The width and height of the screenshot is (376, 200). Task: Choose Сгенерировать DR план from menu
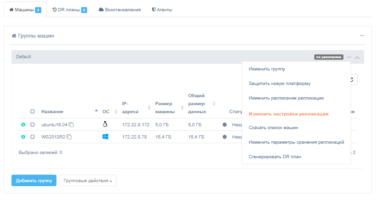tap(275, 156)
